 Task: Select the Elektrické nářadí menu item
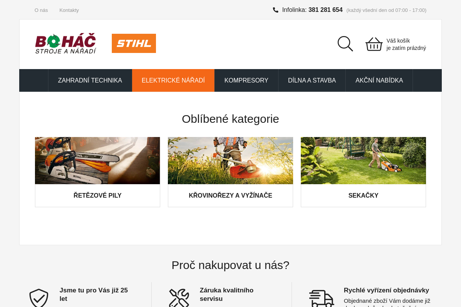pyautogui.click(x=173, y=81)
